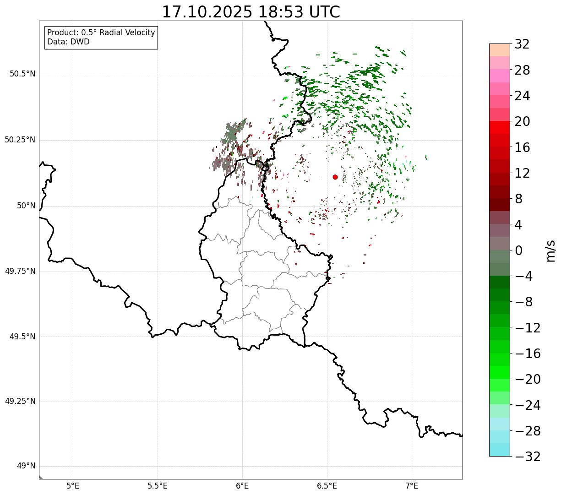Viewport: 561px width, 495px height.
Task: Click the 6°E longitude label
Action: (242, 486)
